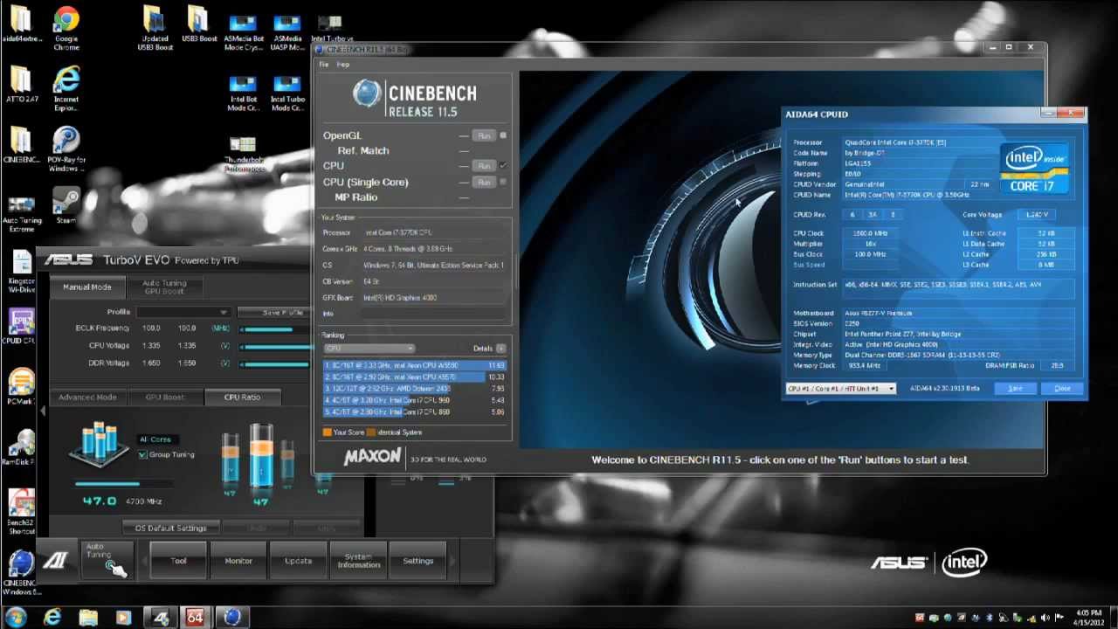Open POV-Ray for Windows desktop shortcut

66,149
